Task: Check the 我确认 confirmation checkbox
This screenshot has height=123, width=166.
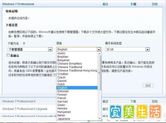Action: tap(8, 55)
